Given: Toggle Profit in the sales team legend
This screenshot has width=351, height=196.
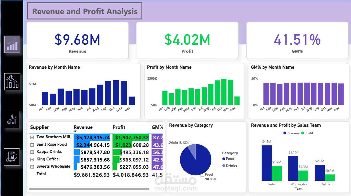Looking at the screenshot, I should (x=307, y=133).
